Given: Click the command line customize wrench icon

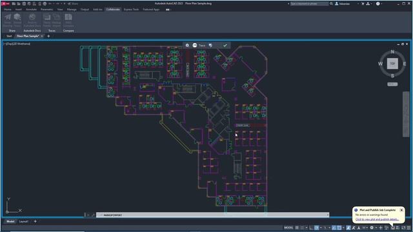Looking at the screenshot, I should click(93, 215).
